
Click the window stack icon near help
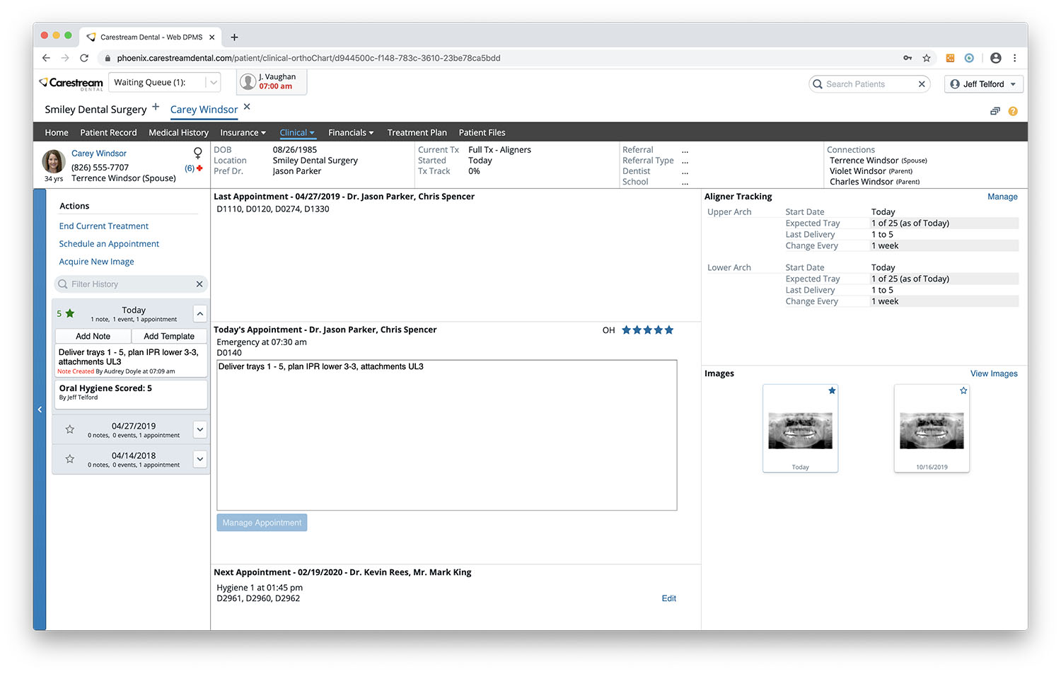(x=995, y=111)
